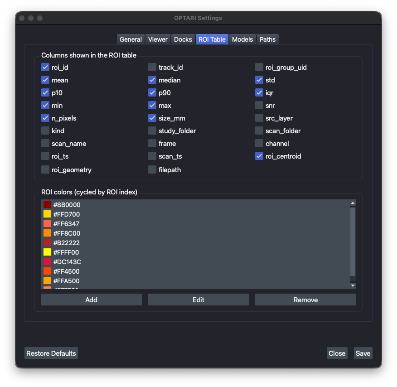Toggle the std checkbox off
The width and height of the screenshot is (397, 387).
pyautogui.click(x=259, y=80)
